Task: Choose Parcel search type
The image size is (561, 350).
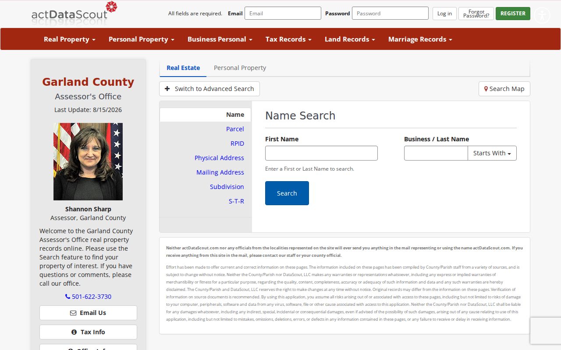Action: pos(235,129)
